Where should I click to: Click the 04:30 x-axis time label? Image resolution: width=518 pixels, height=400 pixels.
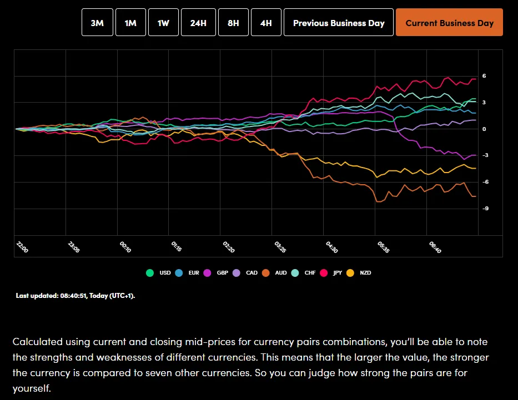pyautogui.click(x=332, y=247)
